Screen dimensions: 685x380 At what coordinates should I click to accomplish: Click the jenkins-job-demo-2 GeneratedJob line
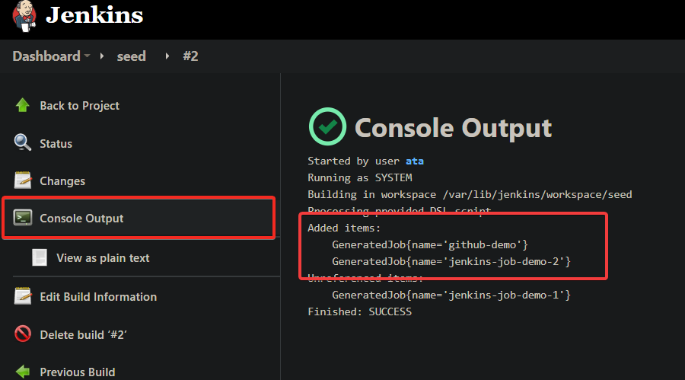click(x=451, y=261)
